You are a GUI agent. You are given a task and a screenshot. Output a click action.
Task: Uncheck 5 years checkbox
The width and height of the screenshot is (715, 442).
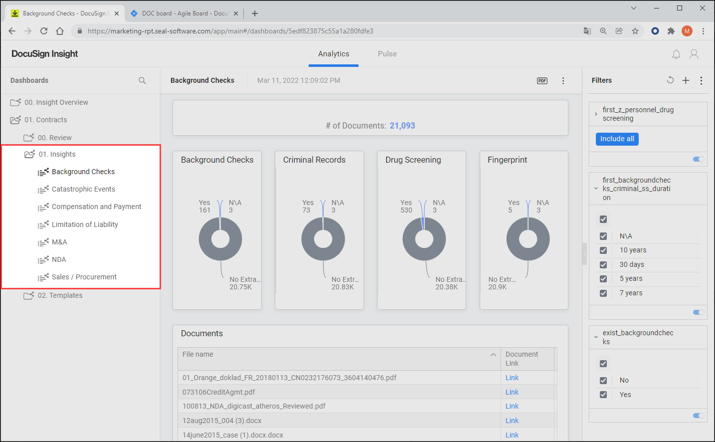(x=603, y=279)
